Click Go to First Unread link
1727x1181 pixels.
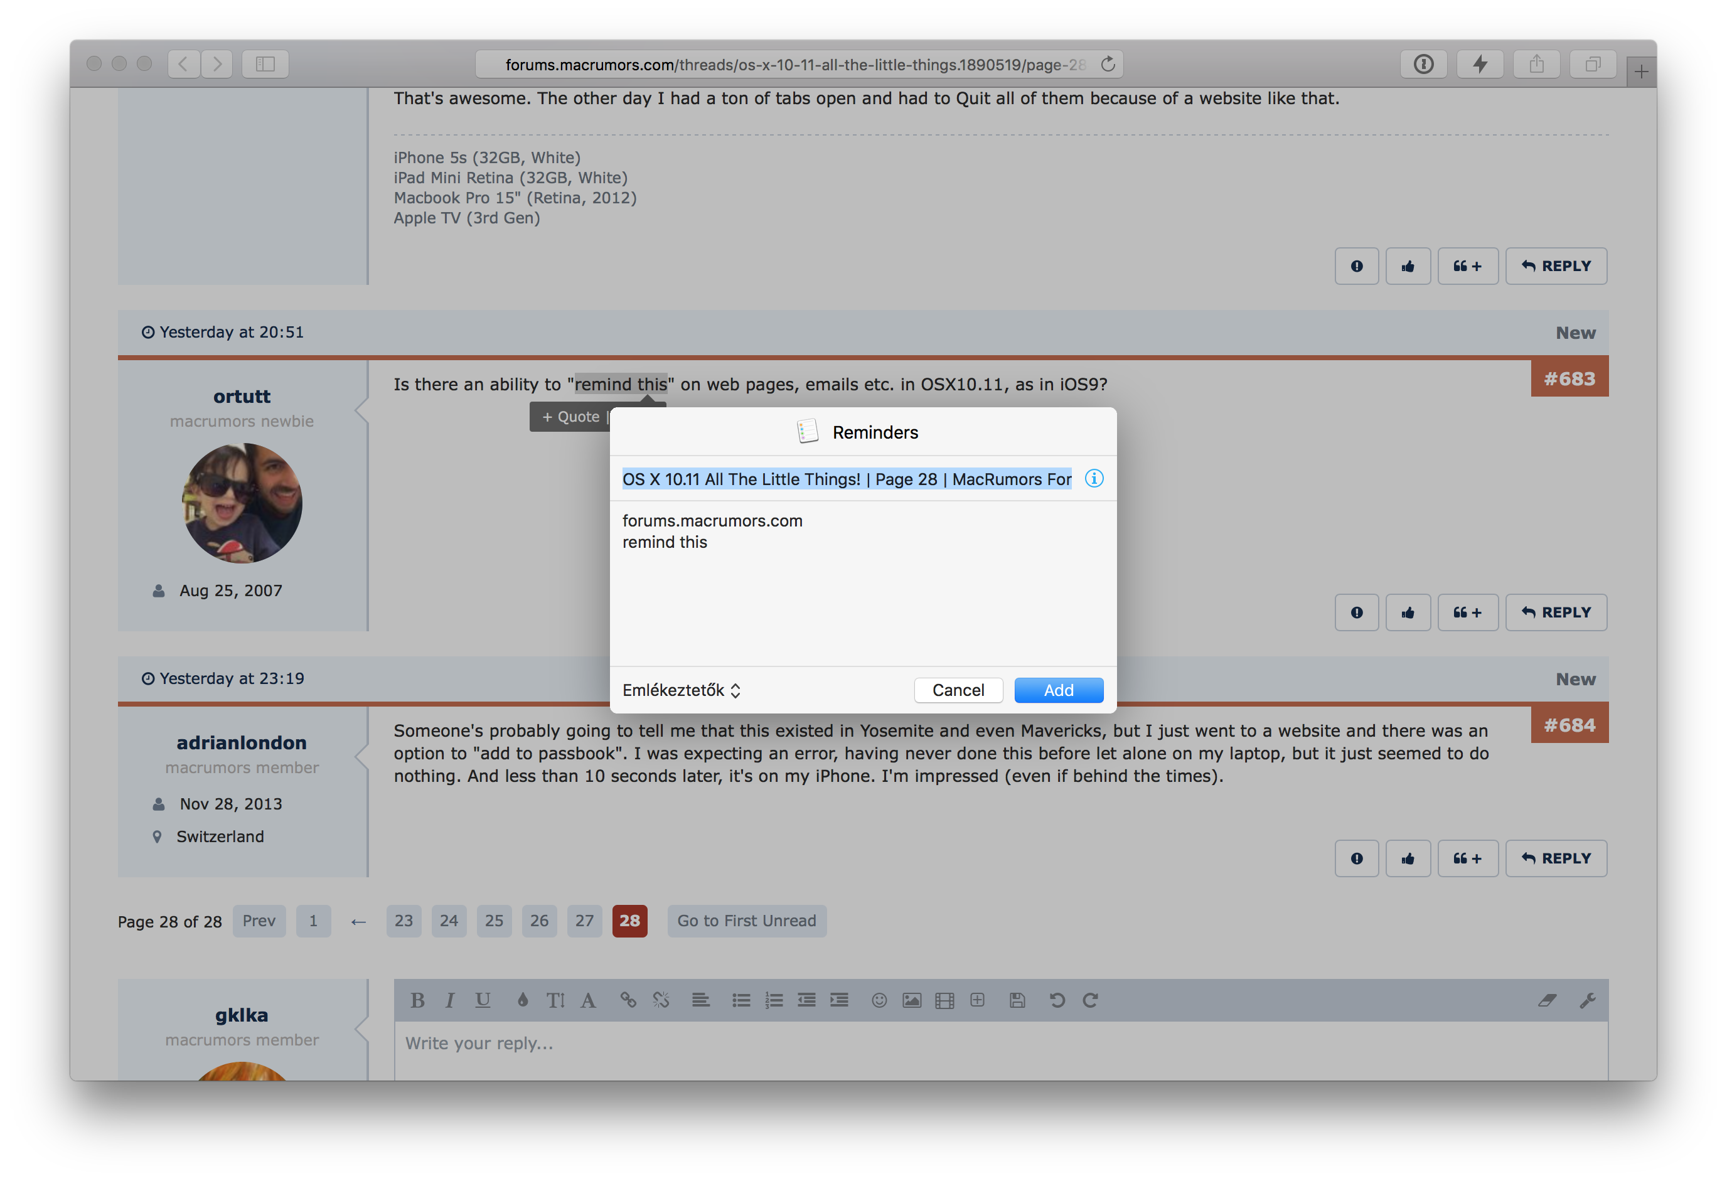[x=747, y=919]
